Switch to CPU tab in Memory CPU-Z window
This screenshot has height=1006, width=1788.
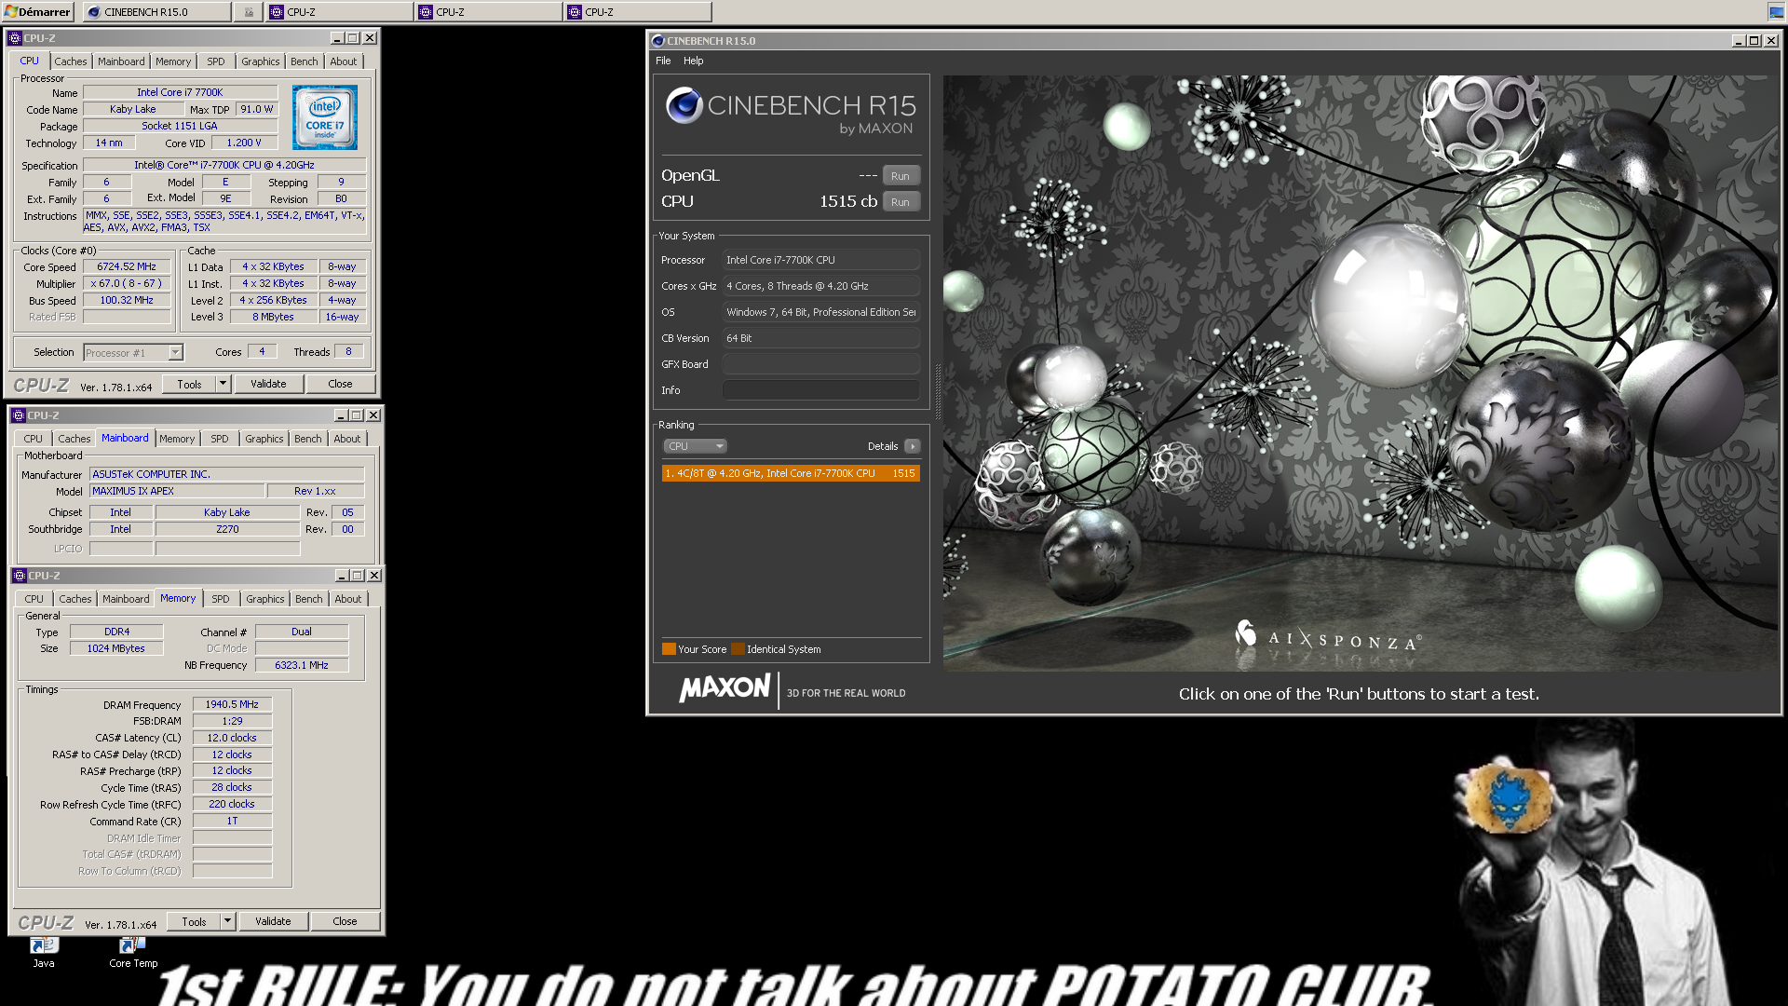[x=34, y=599]
